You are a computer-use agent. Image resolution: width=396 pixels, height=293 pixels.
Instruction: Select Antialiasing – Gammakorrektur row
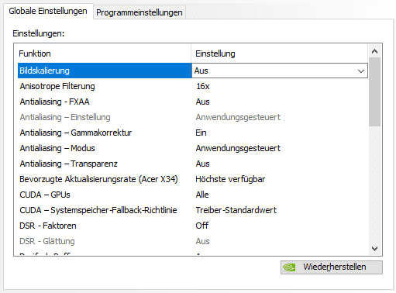[x=193, y=133]
